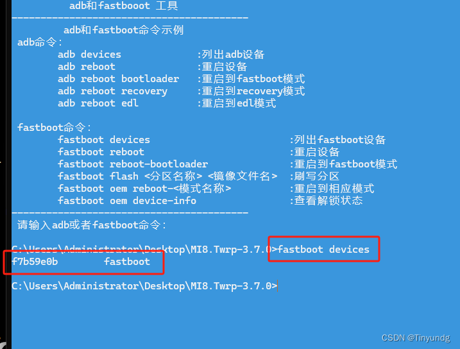
Task: Click the '请输入adb或者fastboot命令:' prompt text
Action: click(x=92, y=225)
